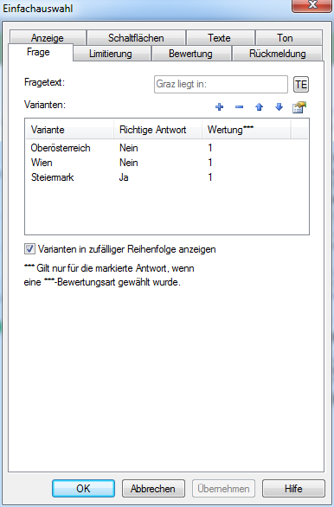Viewport: 334px width, 507px height.
Task: Click the Wertung column header
Action: click(247, 130)
